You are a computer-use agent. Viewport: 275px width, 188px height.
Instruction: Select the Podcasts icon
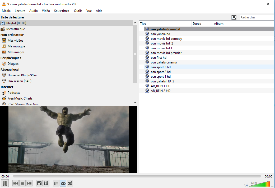[4, 93]
